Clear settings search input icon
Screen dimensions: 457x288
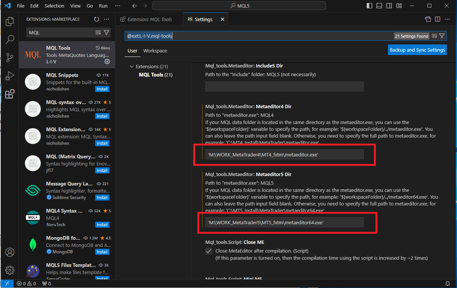434,36
